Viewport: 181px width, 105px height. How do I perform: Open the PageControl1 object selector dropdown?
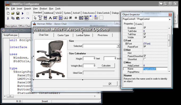click(x=170, y=19)
